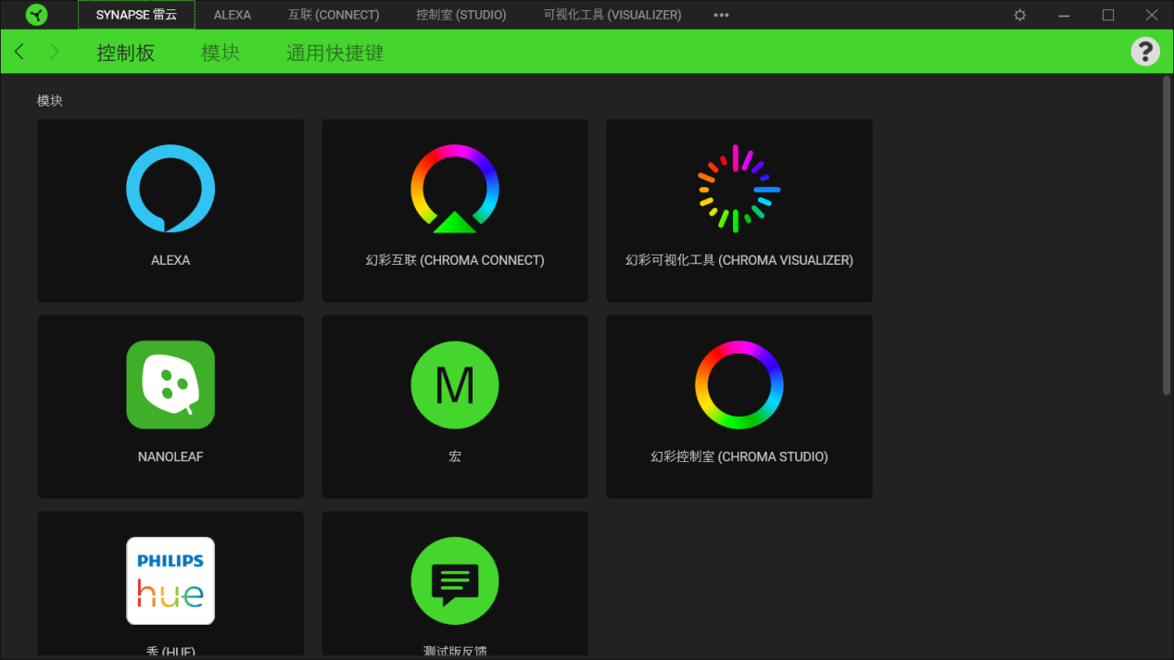1174x660 pixels.
Task: Switch to the ALEXA tab
Action: (233, 15)
